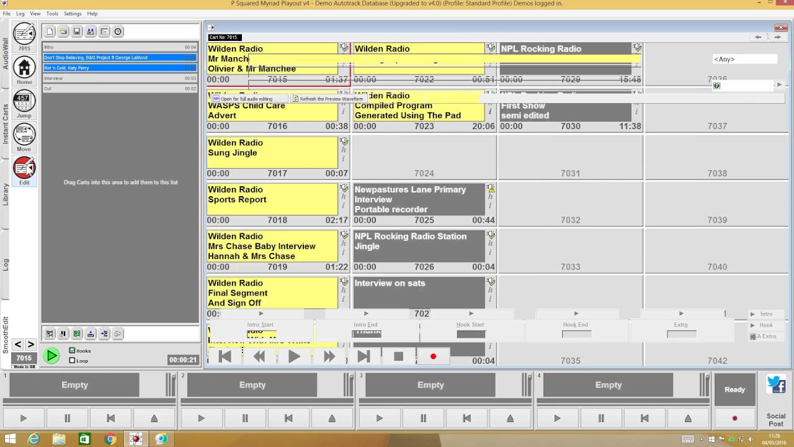Open Chrome from the taskbar

point(110,439)
